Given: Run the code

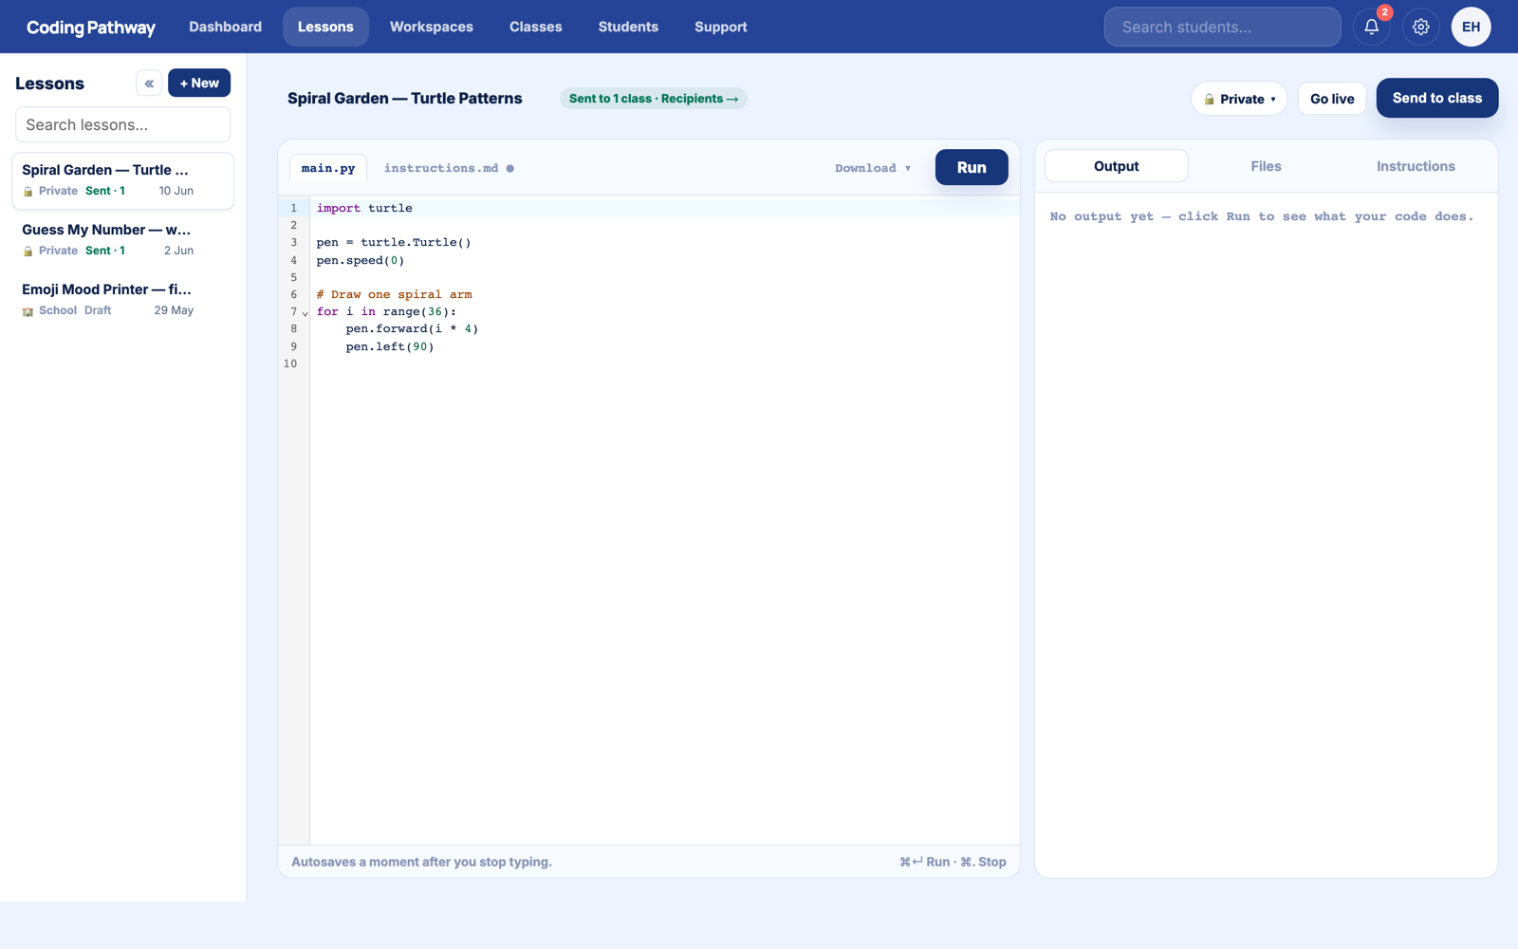Looking at the screenshot, I should click(972, 167).
